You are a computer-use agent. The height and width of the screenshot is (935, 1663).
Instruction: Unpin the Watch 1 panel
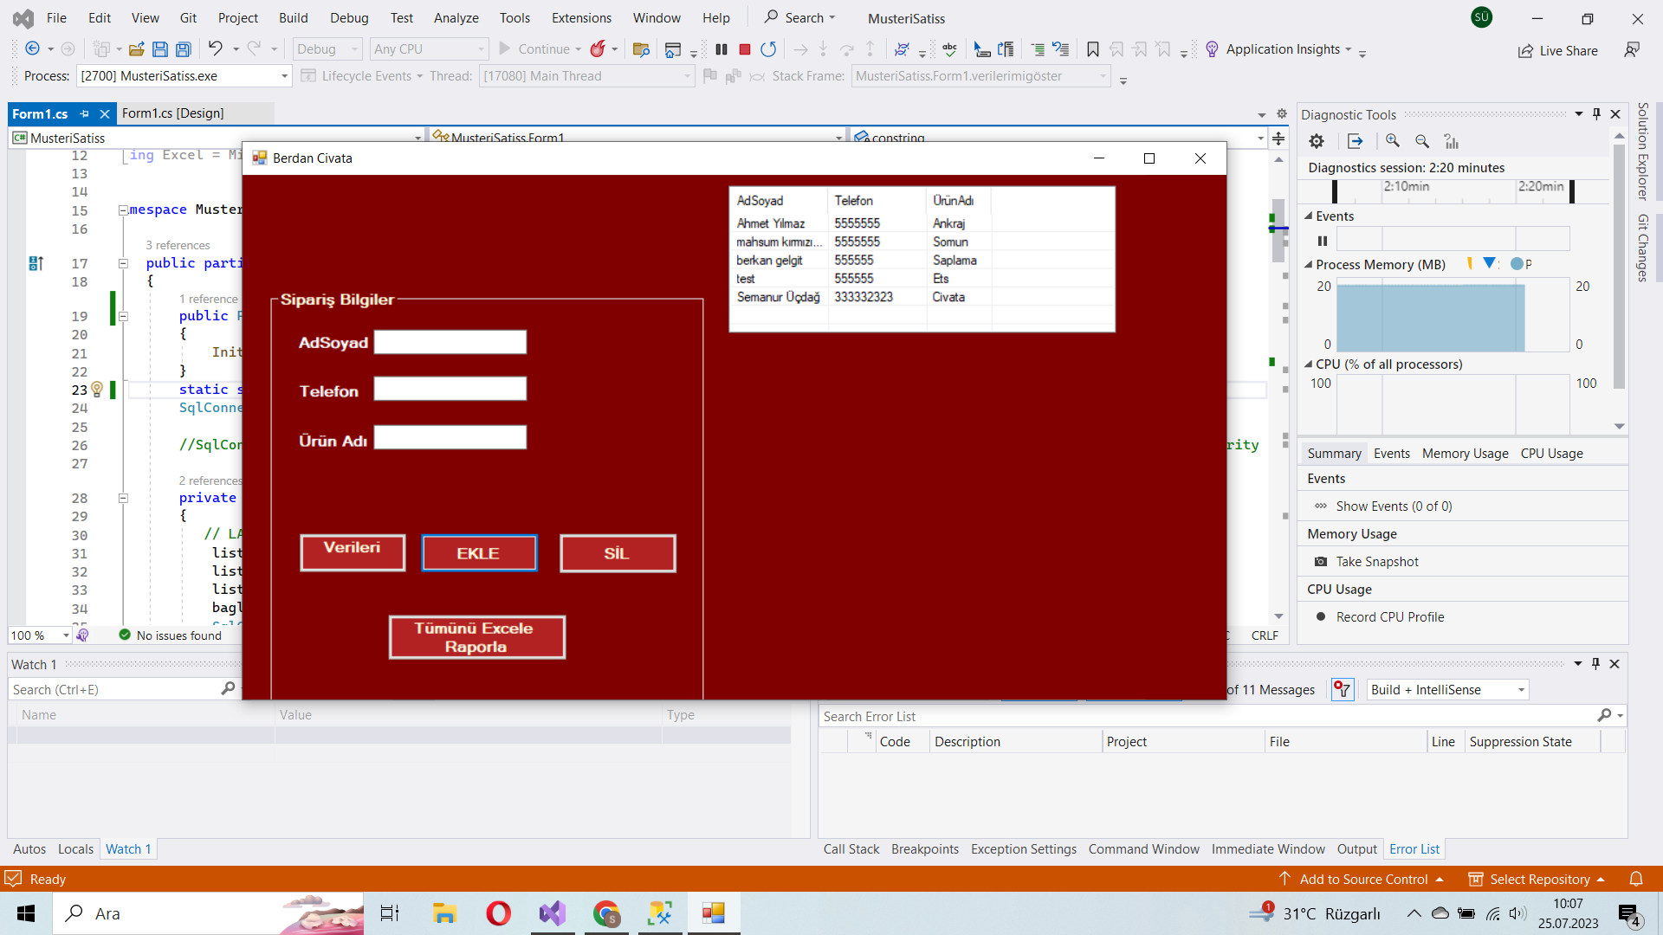point(1595,664)
